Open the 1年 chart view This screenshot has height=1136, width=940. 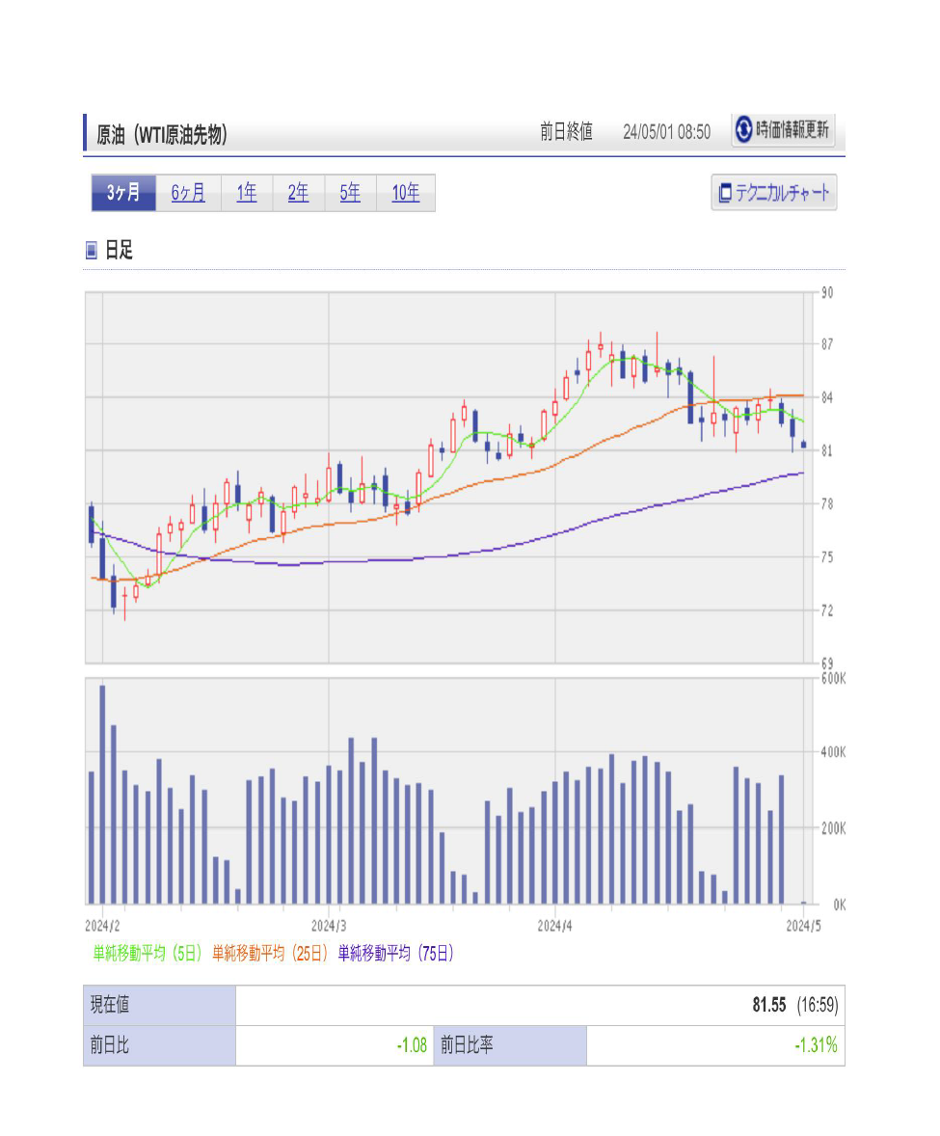(x=247, y=193)
